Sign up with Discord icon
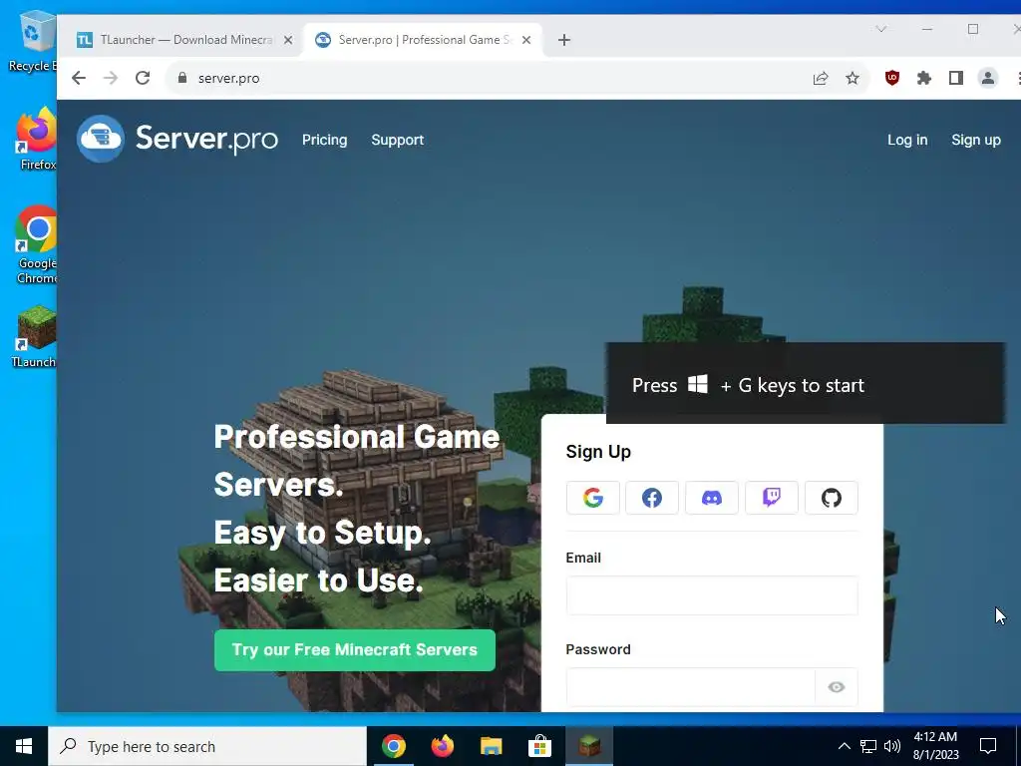 click(712, 499)
